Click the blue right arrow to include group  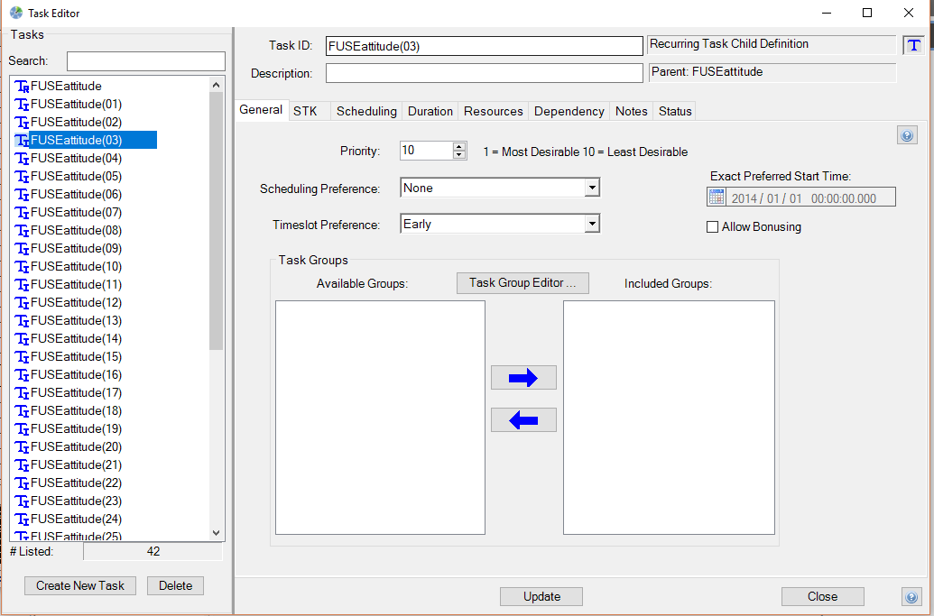(523, 378)
